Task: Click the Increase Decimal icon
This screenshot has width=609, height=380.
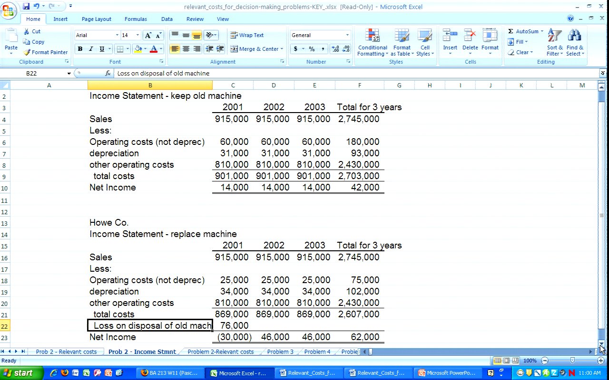Action: pos(334,49)
